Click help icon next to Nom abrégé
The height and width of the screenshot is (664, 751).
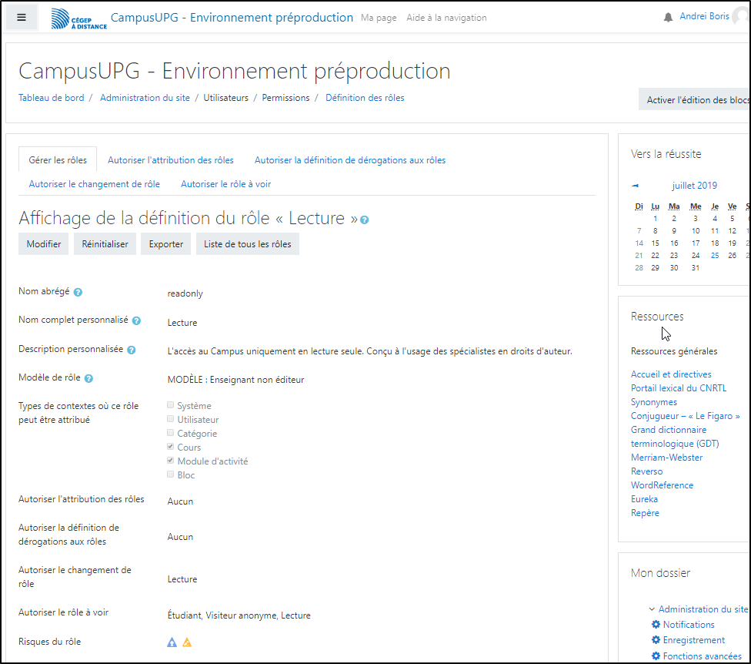pyautogui.click(x=78, y=293)
